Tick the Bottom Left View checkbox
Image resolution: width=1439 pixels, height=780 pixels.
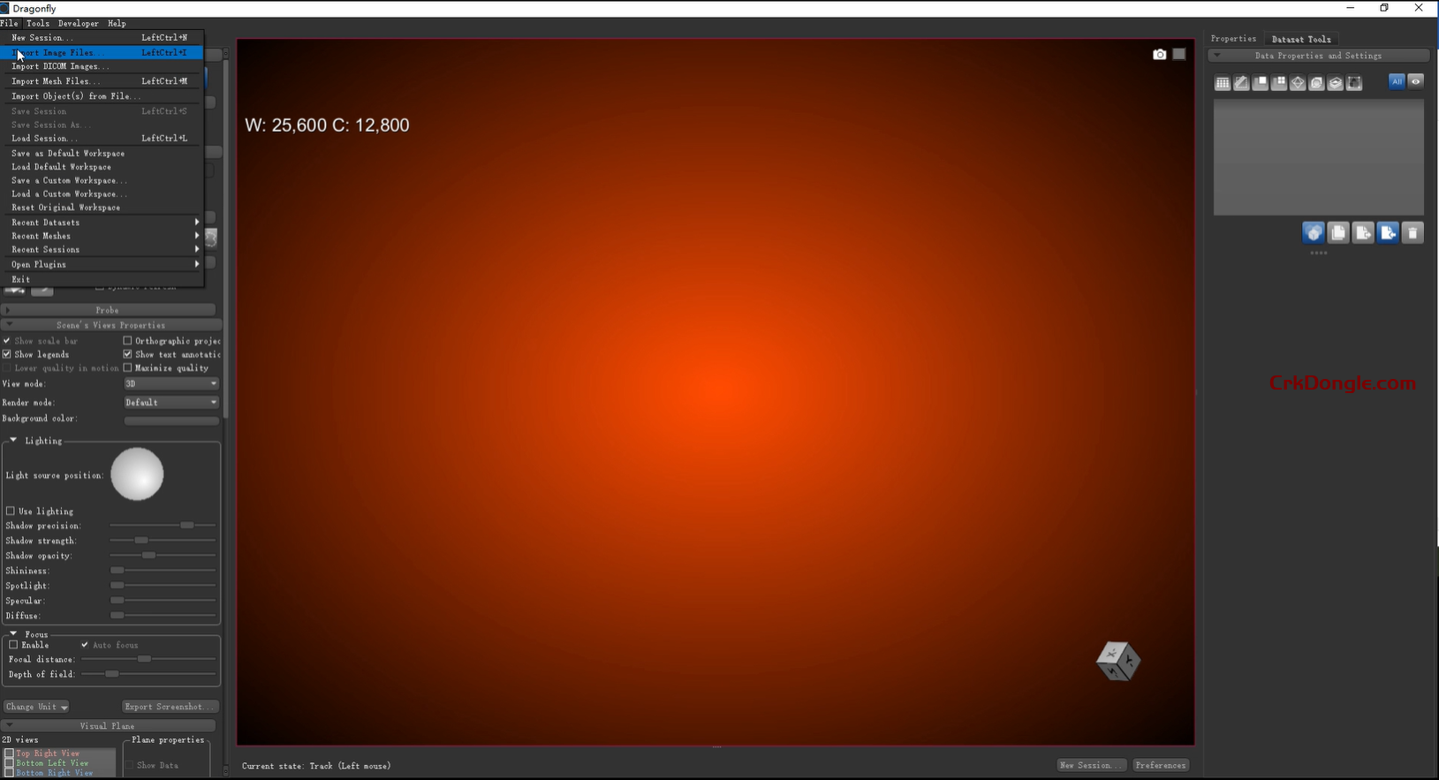pos(9,763)
